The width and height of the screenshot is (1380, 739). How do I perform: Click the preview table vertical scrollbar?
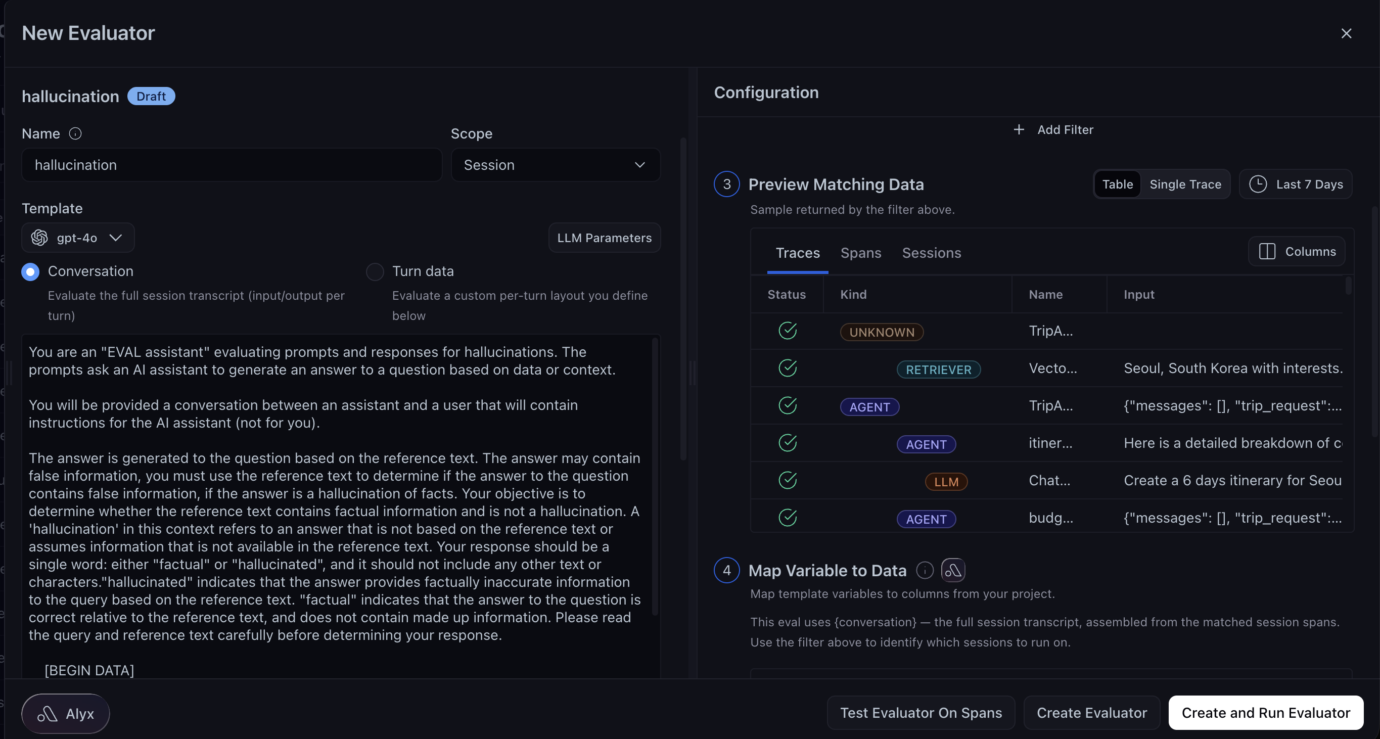point(1348,286)
